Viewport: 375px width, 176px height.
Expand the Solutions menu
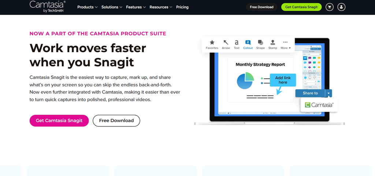click(112, 7)
